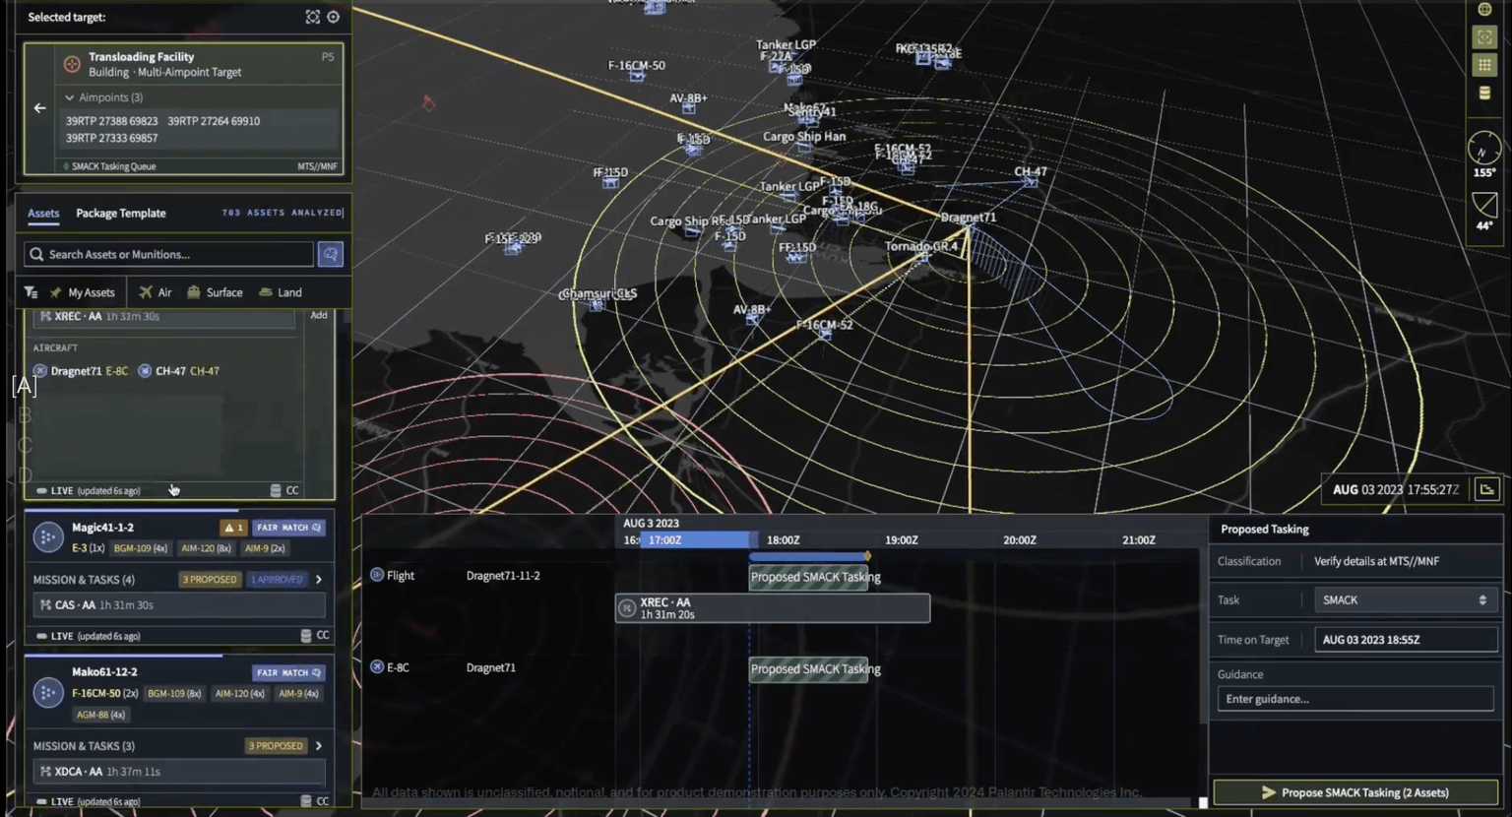Screen dimensions: 1512x817
Task: Toggle the Air asset filter
Action: pyautogui.click(x=156, y=291)
